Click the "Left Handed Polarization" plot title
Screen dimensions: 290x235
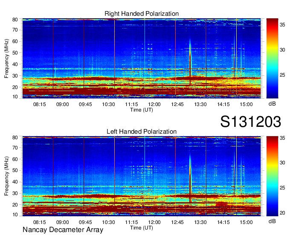pos(142,132)
